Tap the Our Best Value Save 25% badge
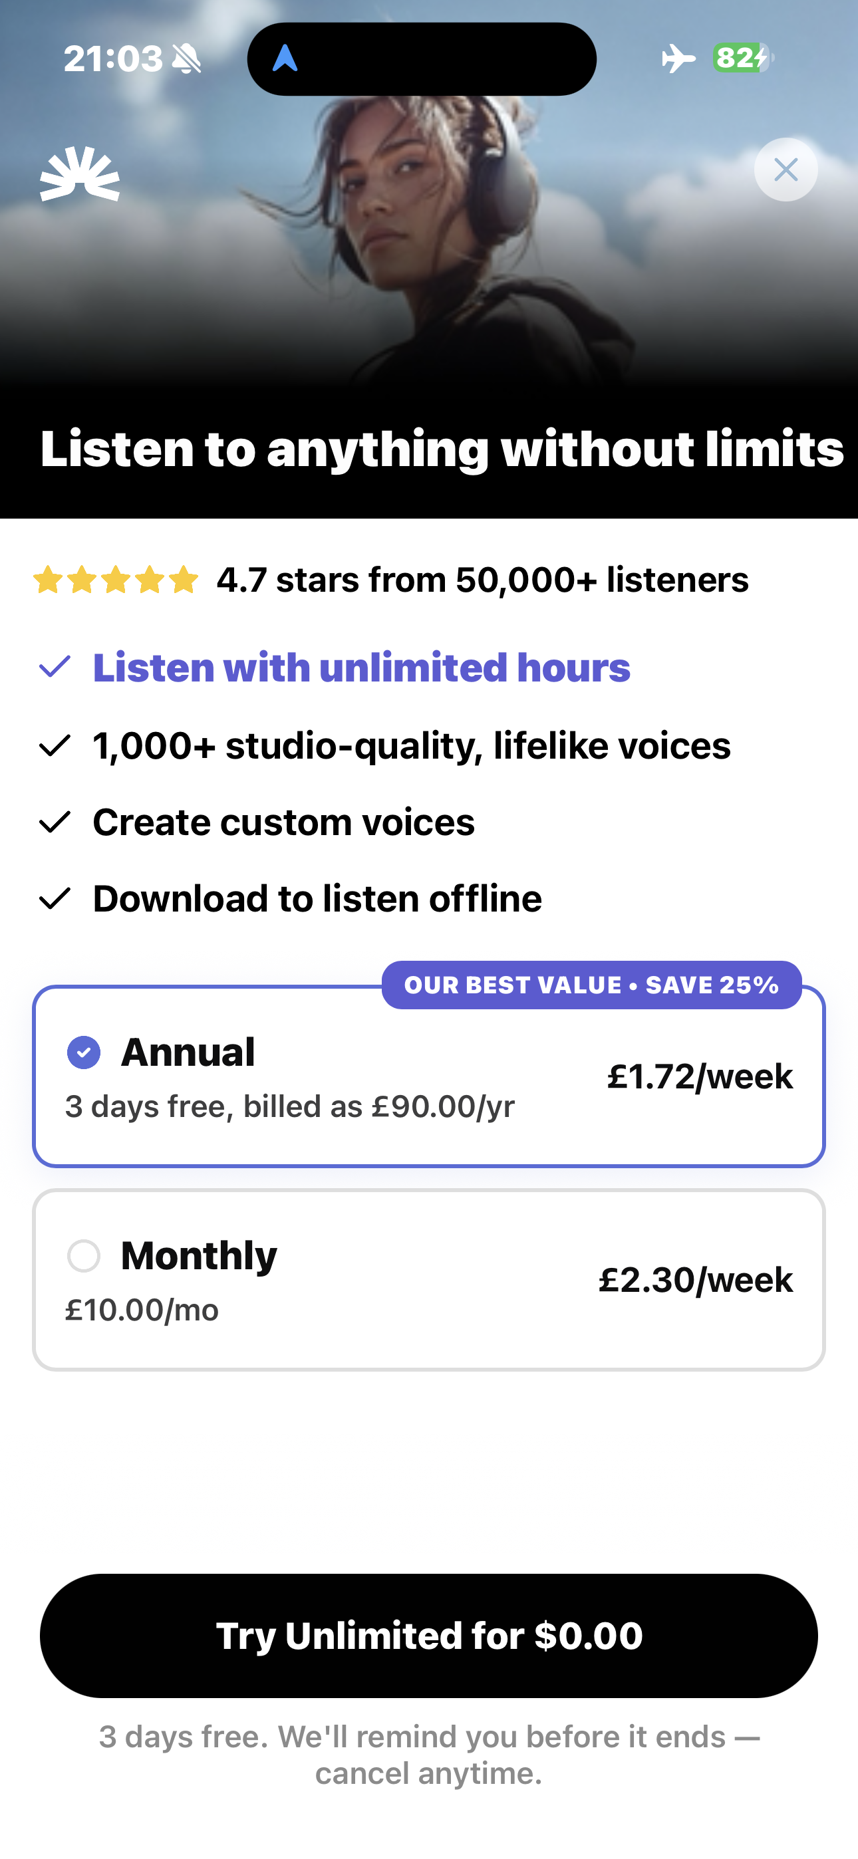The width and height of the screenshot is (858, 1859). tap(591, 985)
